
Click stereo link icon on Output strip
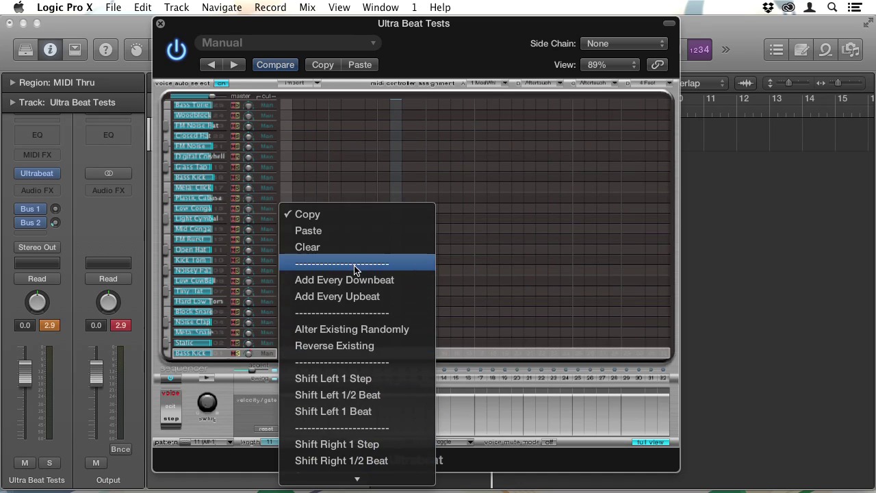pos(108,173)
